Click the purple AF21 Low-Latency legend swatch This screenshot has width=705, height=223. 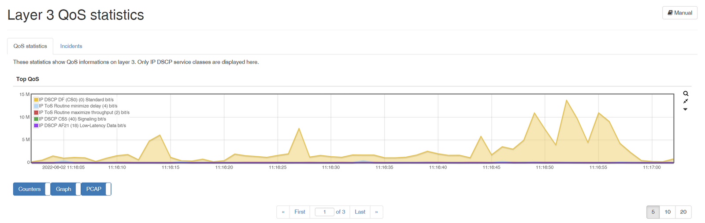click(x=36, y=126)
